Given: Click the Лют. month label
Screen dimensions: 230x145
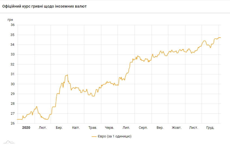Looking at the screenshot, I should coord(43,128).
